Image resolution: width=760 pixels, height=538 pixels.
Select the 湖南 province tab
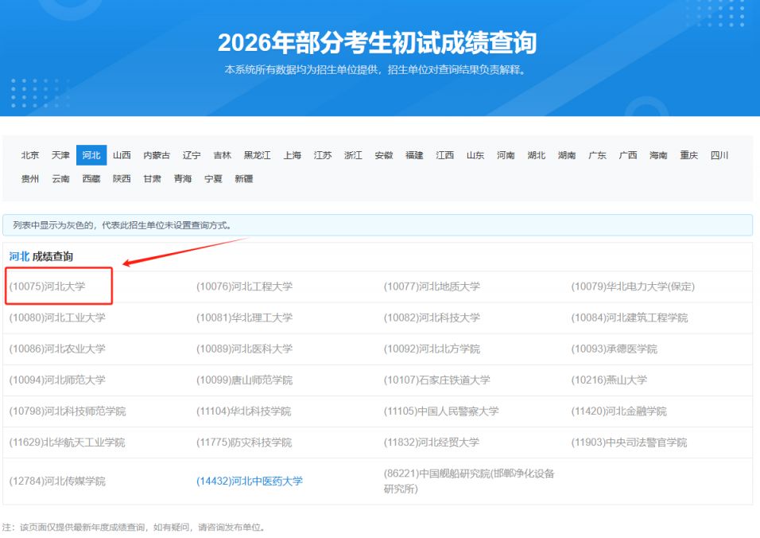point(567,155)
